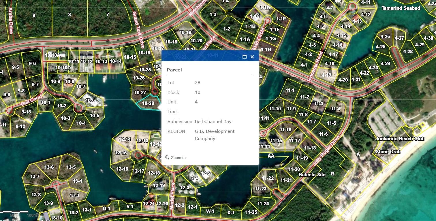Viewport: 436px width, 221px height.
Task: Select the parcel labeled AA
Action: [271, 156]
